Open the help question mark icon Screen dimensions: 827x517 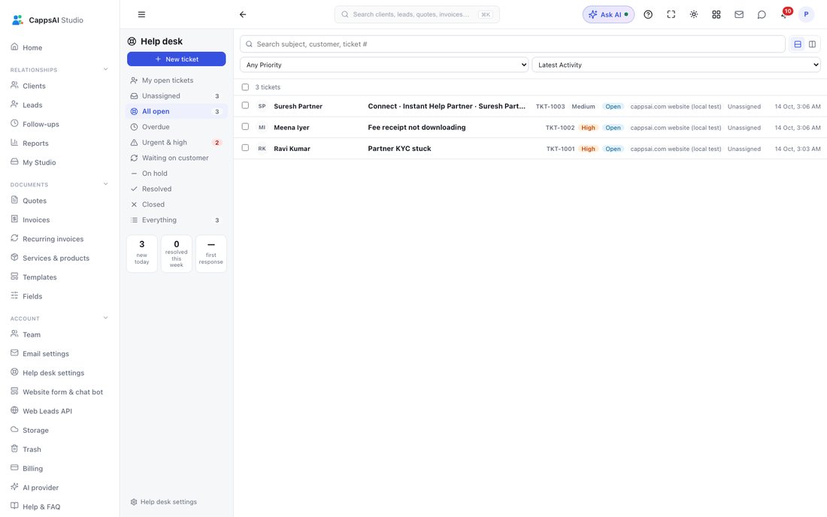(x=648, y=14)
